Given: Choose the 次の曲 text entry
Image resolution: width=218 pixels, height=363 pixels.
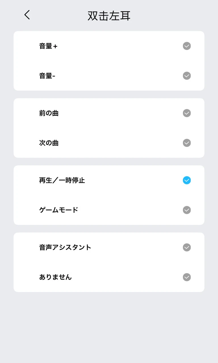Looking at the screenshot, I should (x=49, y=143).
